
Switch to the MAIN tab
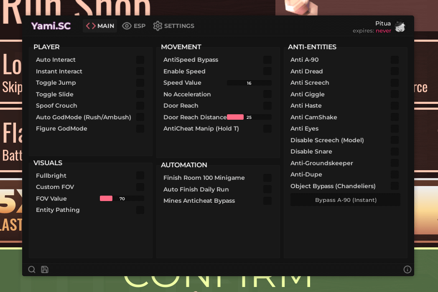[x=100, y=26]
